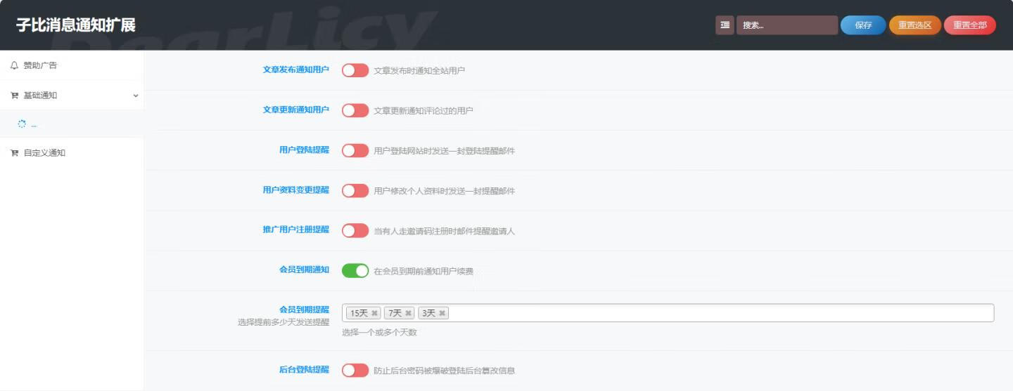Click the 后台登陆提醒 label
Screen dimensions: 1013x391
(304, 370)
